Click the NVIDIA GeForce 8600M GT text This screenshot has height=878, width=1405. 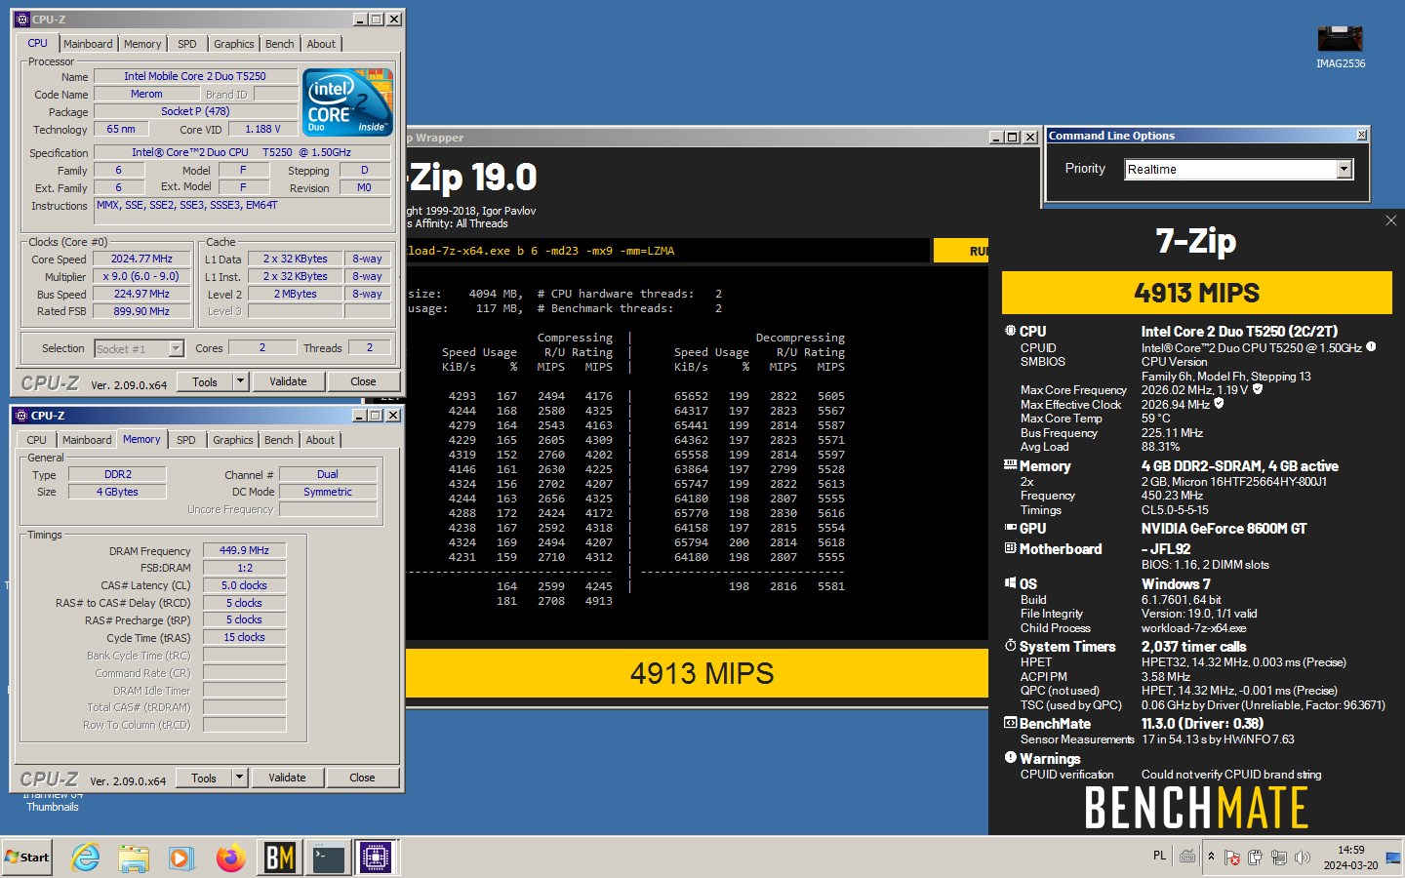[x=1224, y=528]
